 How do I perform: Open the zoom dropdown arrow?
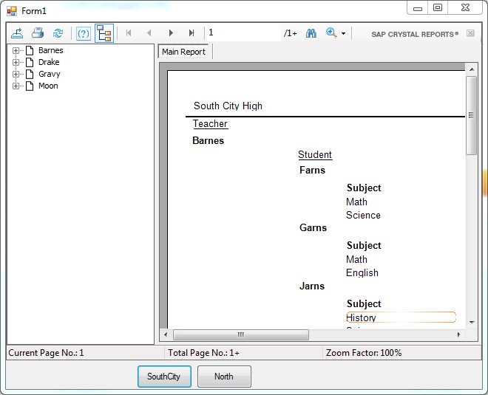point(343,34)
